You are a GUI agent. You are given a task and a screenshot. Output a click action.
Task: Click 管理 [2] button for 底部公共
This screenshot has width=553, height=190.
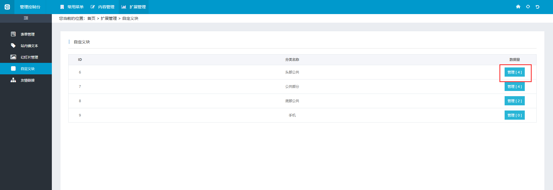tap(515, 101)
